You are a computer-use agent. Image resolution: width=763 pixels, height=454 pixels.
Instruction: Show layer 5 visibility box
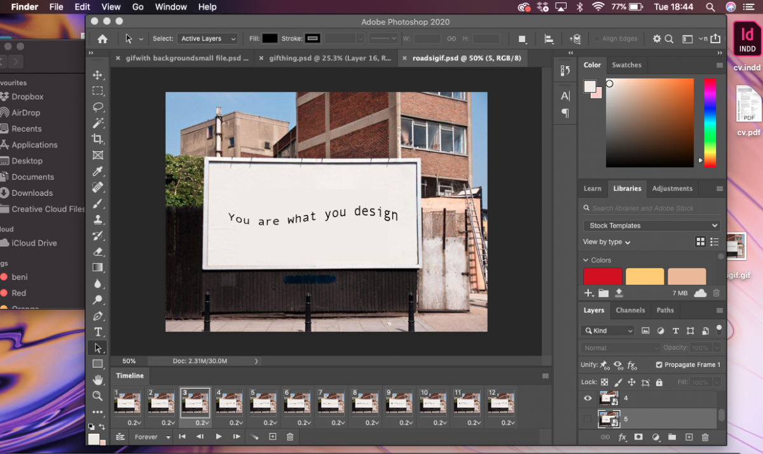tap(588, 418)
